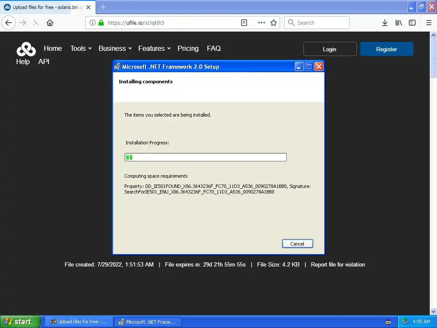437x328 pixels.
Task: Expand the Tools dropdown menu
Action: pos(81,48)
